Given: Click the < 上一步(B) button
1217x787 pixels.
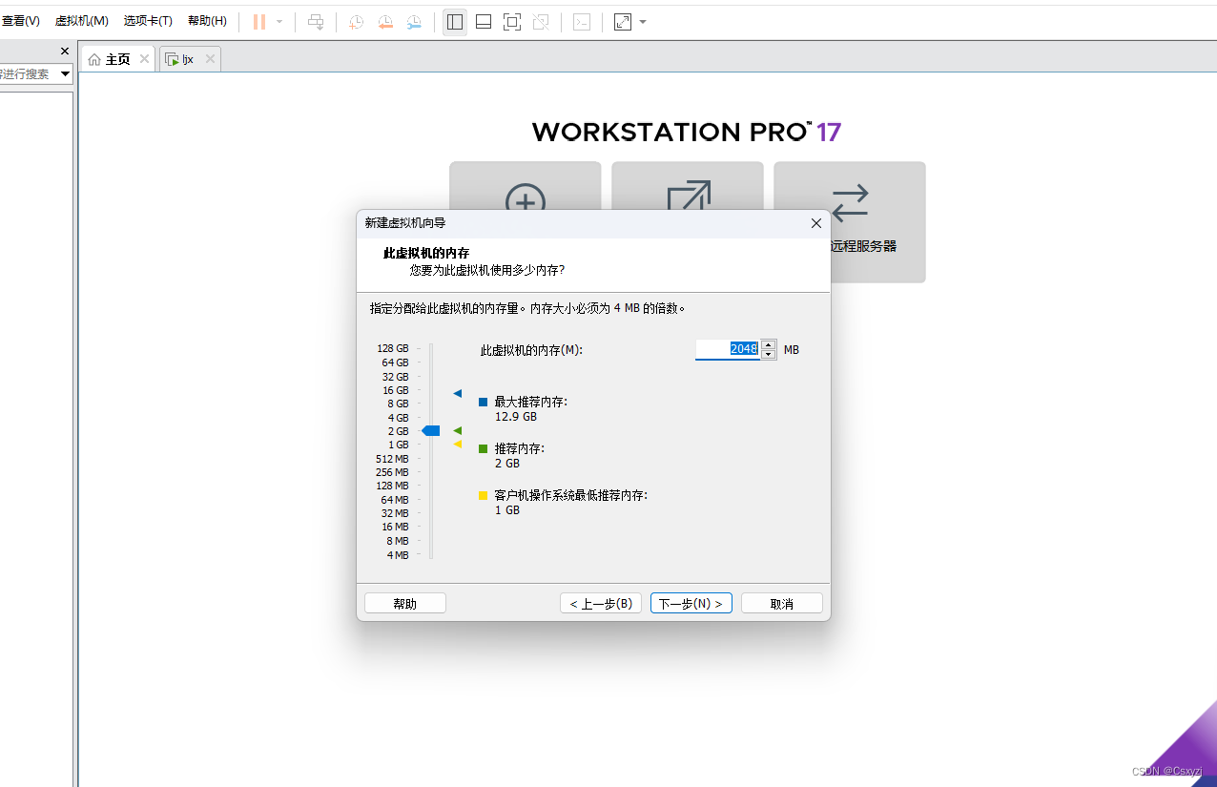Looking at the screenshot, I should pos(601,604).
